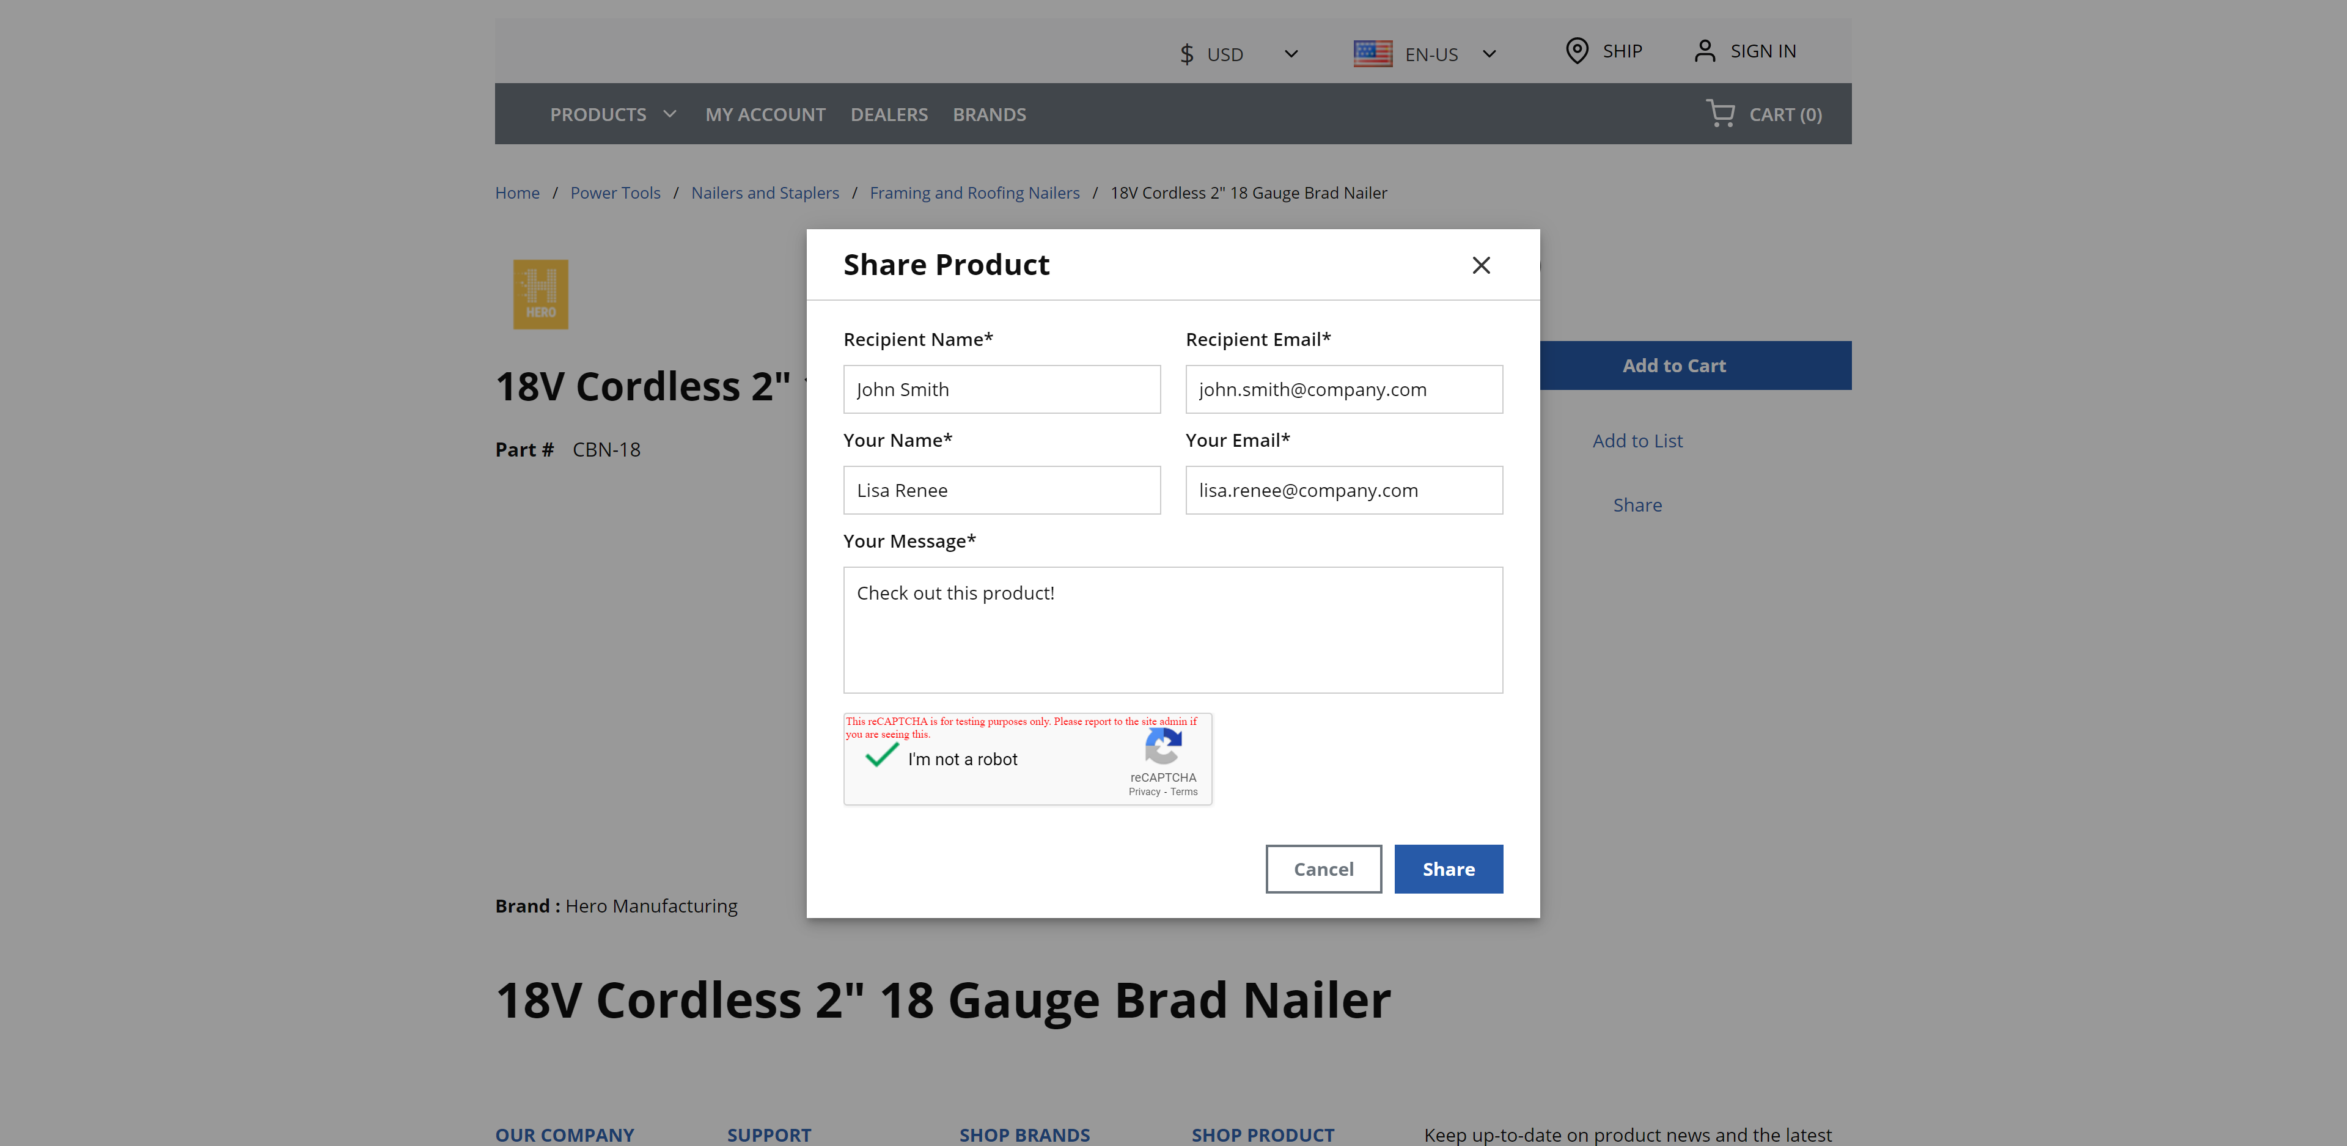
Task: Open the Power Tools breadcrumb link
Action: pyautogui.click(x=615, y=193)
